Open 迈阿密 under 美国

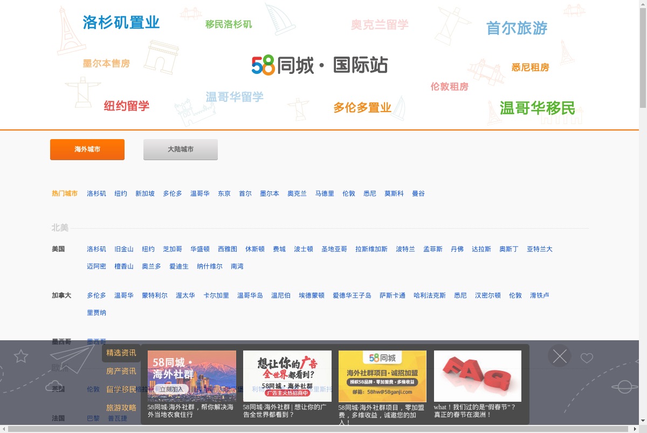[x=97, y=266]
